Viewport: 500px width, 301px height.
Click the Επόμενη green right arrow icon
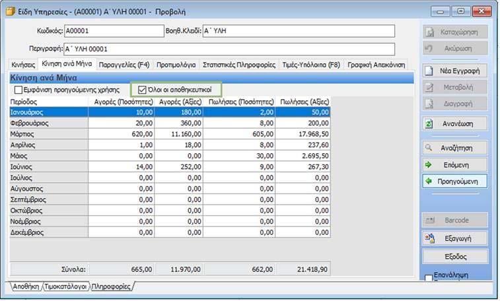pos(429,164)
